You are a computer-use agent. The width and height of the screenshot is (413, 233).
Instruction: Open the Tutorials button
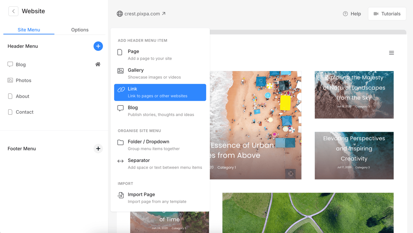[x=387, y=14]
